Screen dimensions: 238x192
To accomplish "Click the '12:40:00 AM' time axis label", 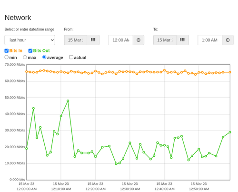I will tap(165, 189).
